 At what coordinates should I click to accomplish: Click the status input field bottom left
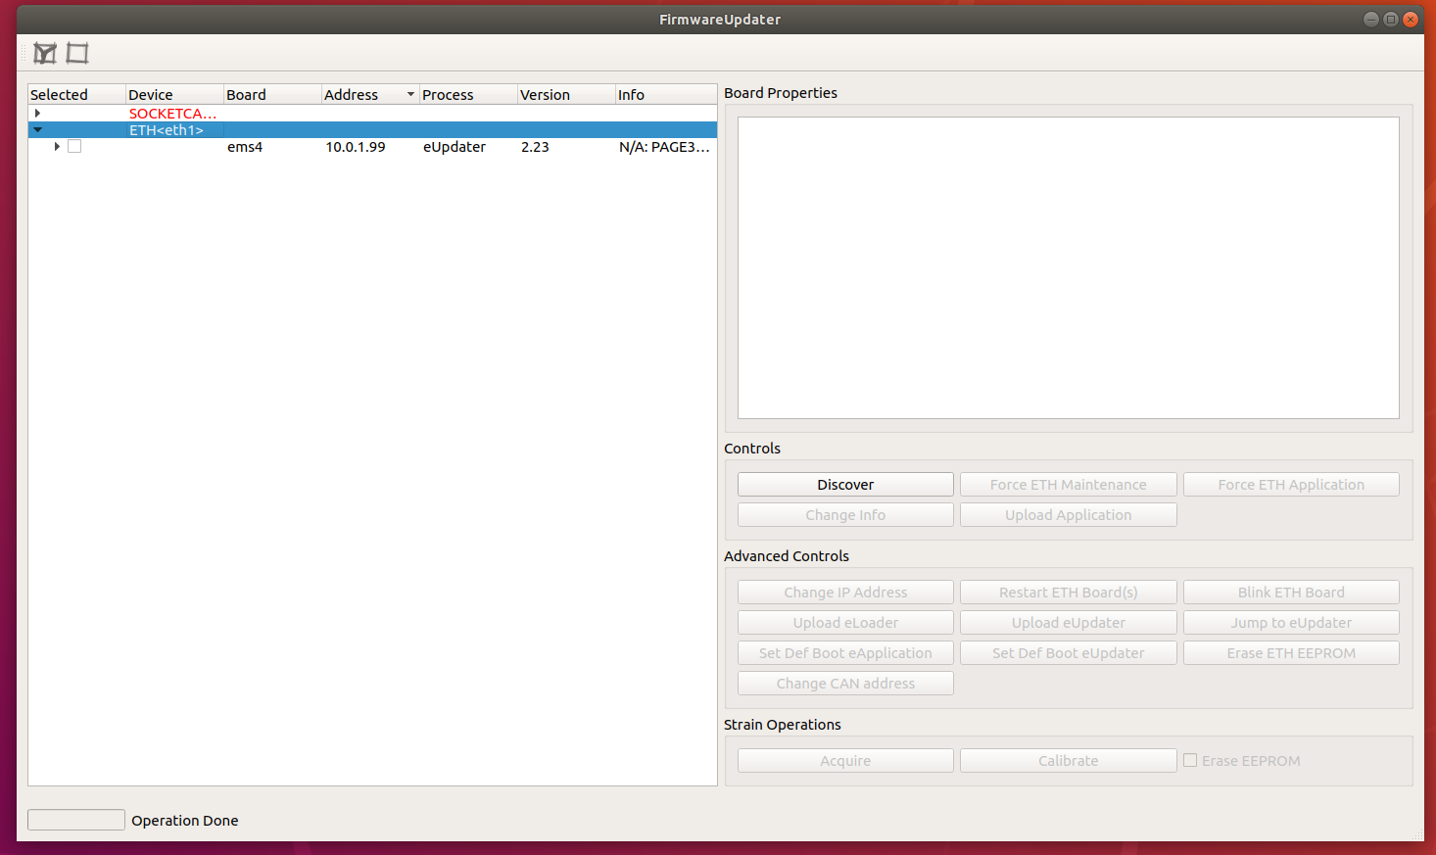pos(75,820)
